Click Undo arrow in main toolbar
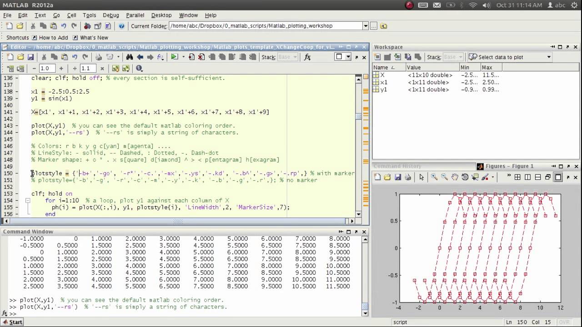Image resolution: width=582 pixels, height=327 pixels. (63, 26)
